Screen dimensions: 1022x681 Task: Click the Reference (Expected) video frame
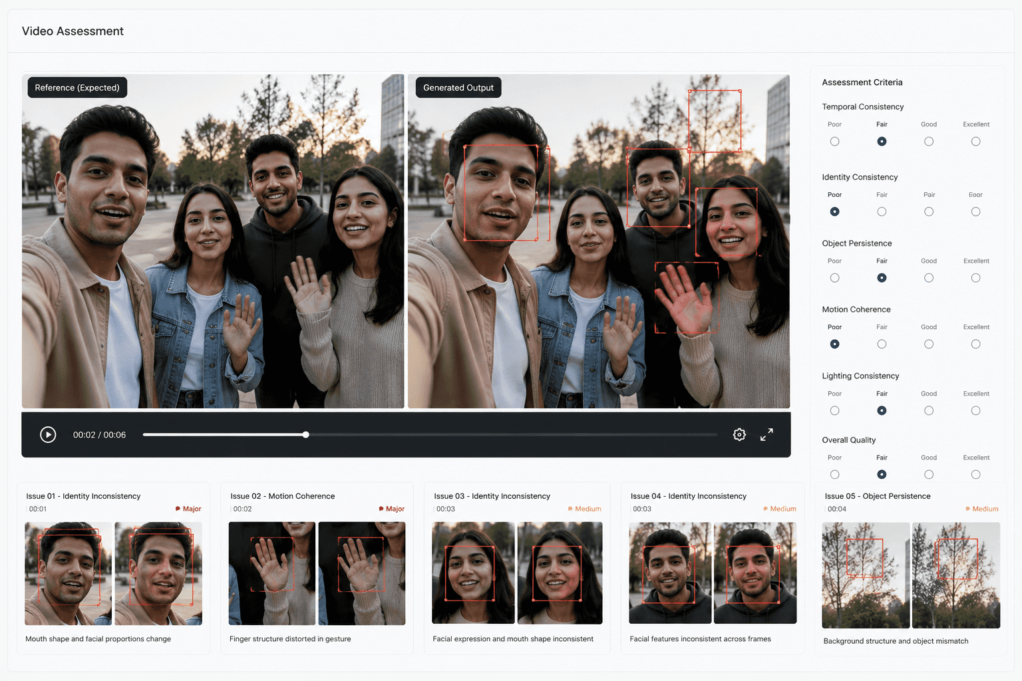point(213,241)
